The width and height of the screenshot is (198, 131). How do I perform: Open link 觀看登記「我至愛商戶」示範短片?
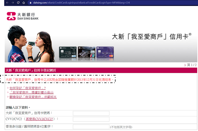pyautogui.click(x=33, y=97)
